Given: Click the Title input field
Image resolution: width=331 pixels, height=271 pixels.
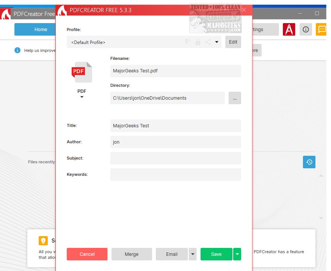Looking at the screenshot, I should [x=176, y=125].
